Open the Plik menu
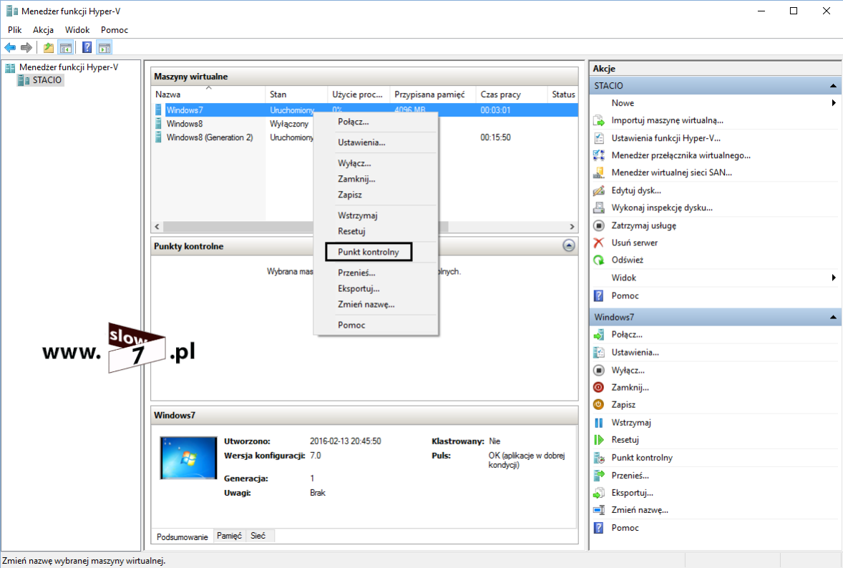Viewport: 843px width, 568px height. (x=14, y=30)
